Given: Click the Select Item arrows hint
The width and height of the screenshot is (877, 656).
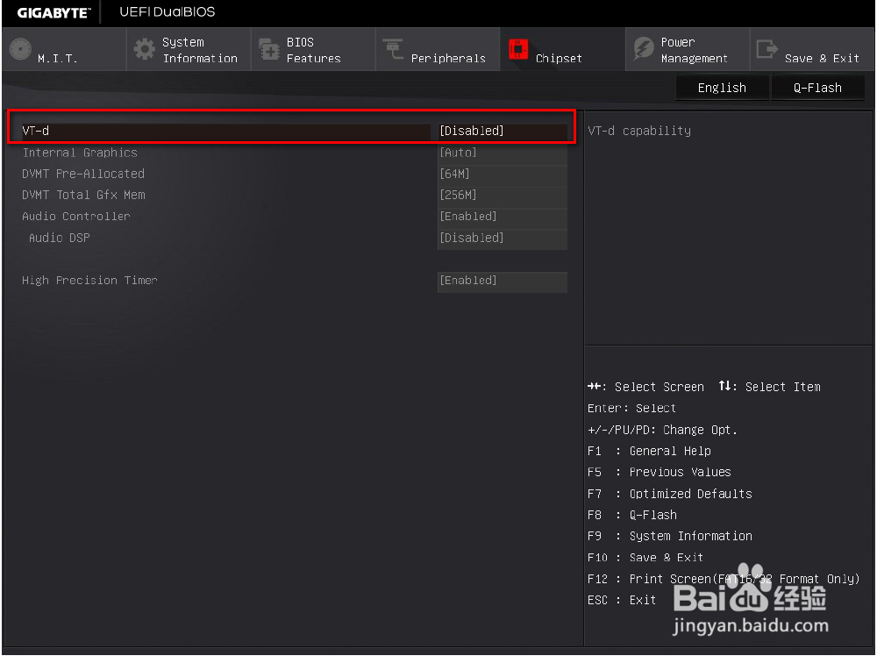Looking at the screenshot, I should (x=770, y=387).
